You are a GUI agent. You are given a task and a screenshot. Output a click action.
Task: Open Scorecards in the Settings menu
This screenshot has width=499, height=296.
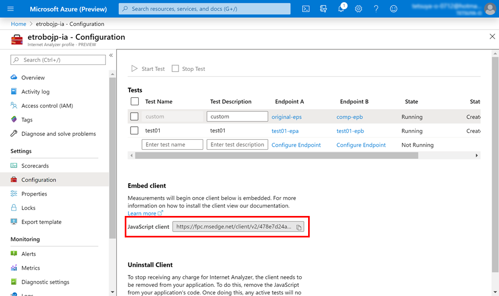35,166
